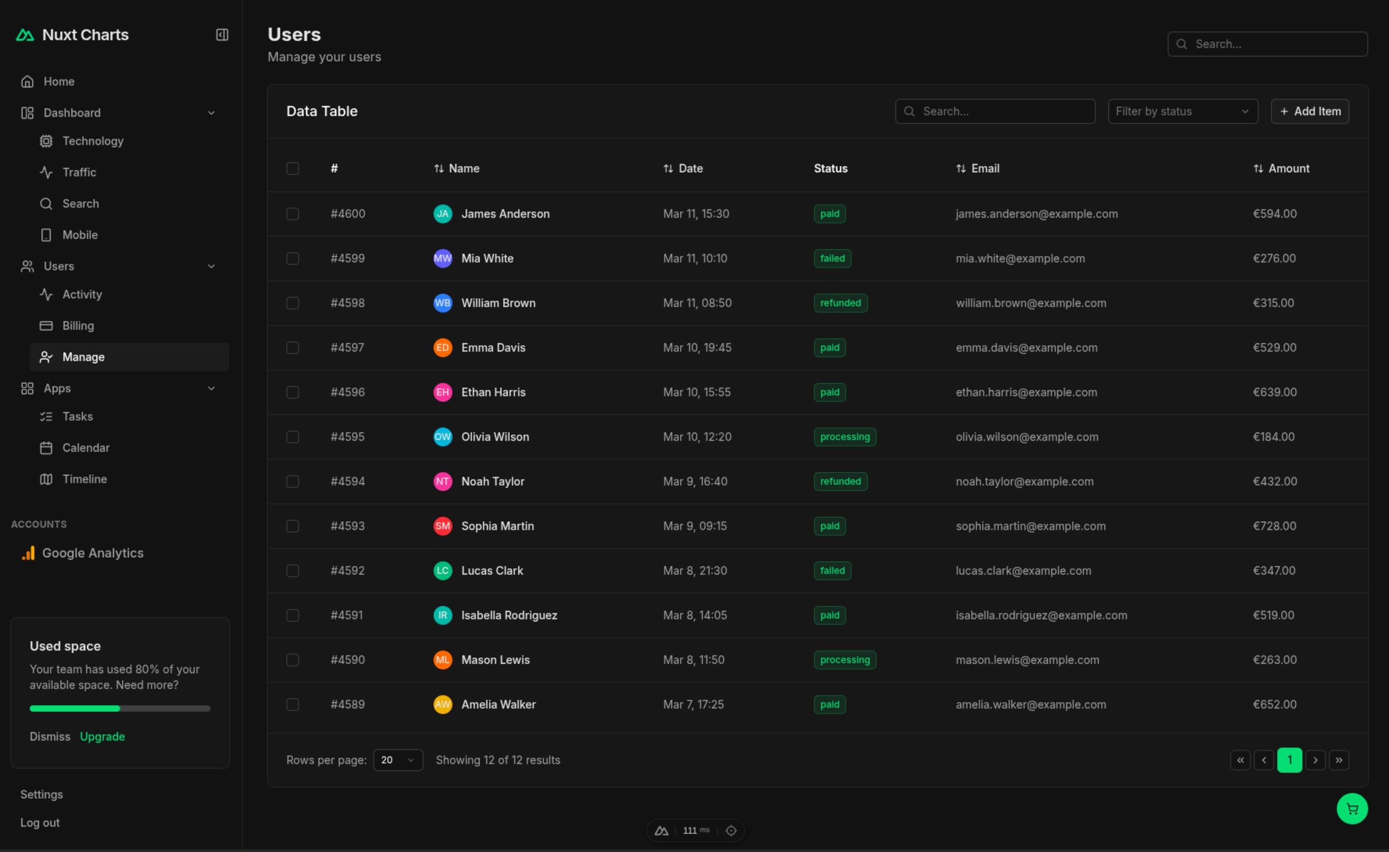
Task: Toggle the select-all header checkbox
Action: pos(293,169)
